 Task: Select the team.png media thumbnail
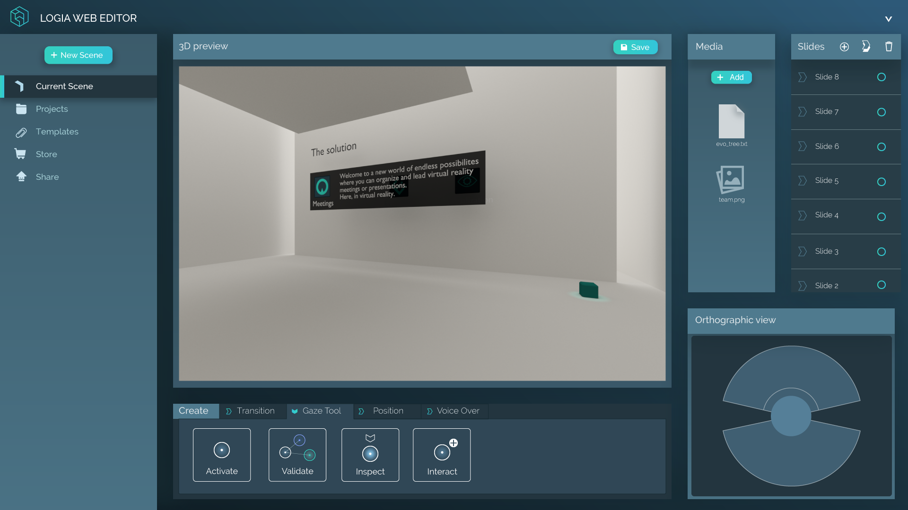[731, 180]
